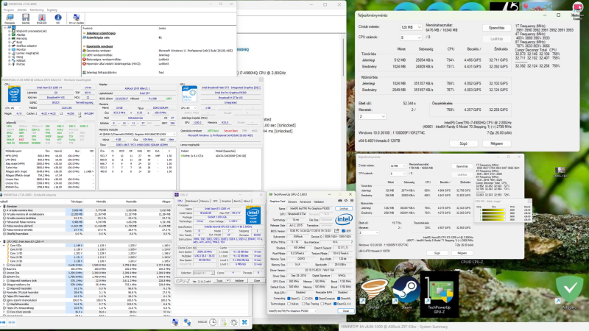Click the Súgó button in large benchmark window
The height and width of the screenshot is (331, 589).
point(463,143)
